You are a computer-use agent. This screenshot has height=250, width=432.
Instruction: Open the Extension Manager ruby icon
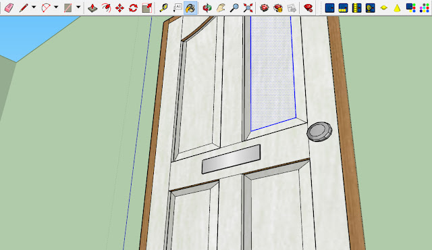(x=308, y=7)
